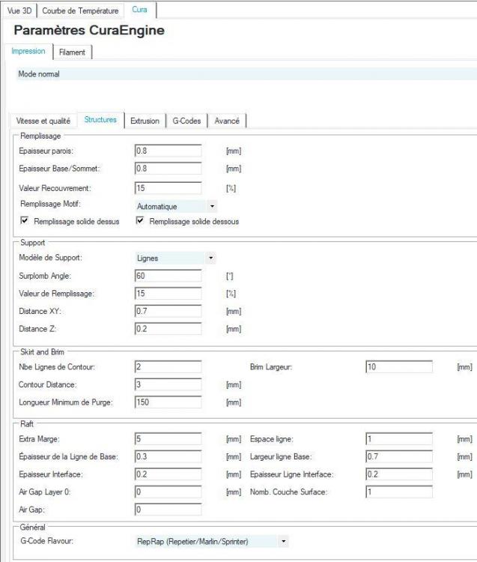The image size is (477, 562).
Task: Focus the Nomb. Couche Surface field
Action: coord(399,492)
